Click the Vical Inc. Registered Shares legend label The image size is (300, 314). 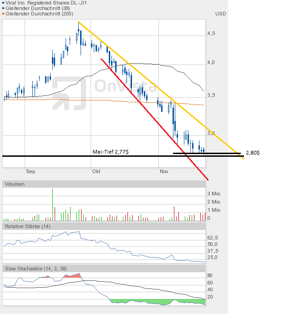(x=46, y=3)
